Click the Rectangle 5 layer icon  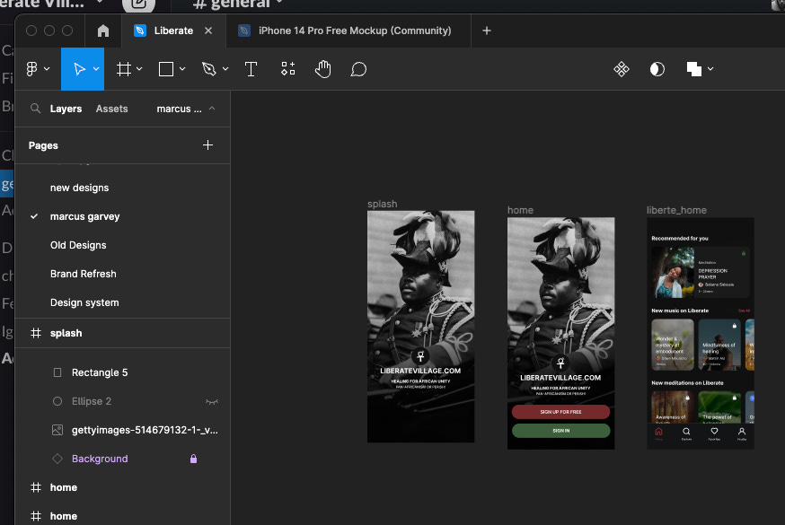point(57,372)
